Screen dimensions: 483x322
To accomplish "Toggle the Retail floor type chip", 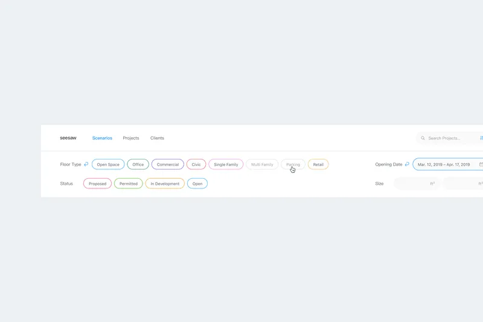I will (x=318, y=164).
